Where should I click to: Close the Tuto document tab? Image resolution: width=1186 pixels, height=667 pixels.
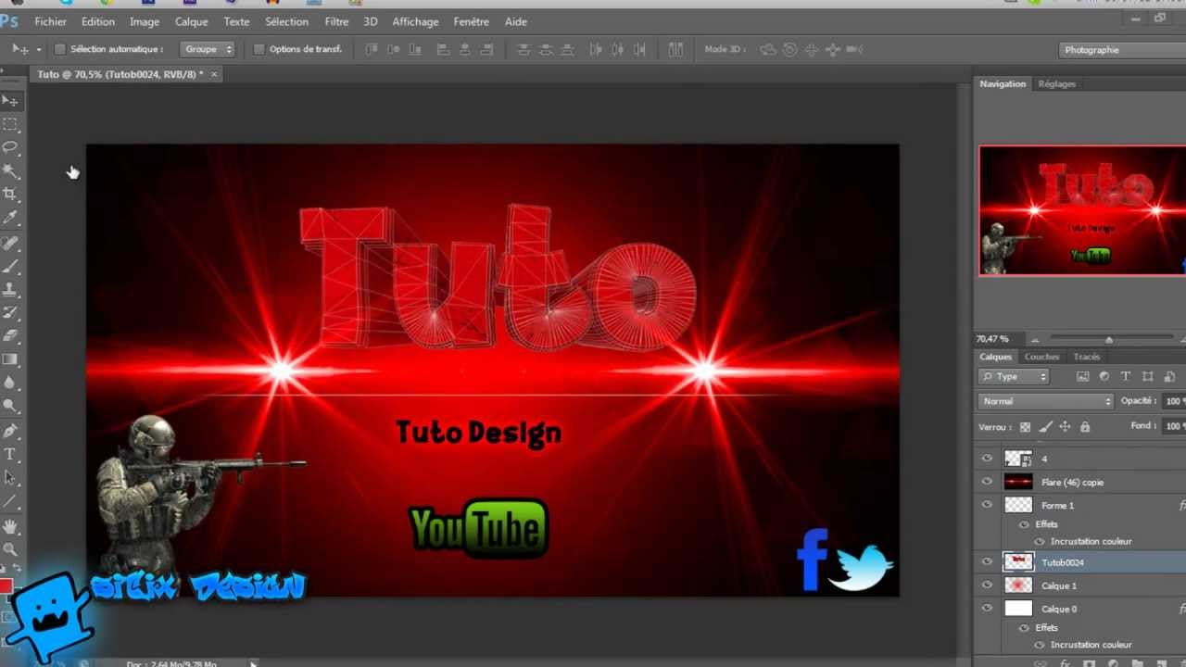click(x=214, y=74)
